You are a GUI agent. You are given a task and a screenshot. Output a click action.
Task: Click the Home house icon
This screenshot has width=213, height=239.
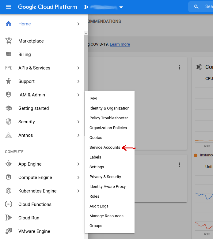[x=9, y=24]
